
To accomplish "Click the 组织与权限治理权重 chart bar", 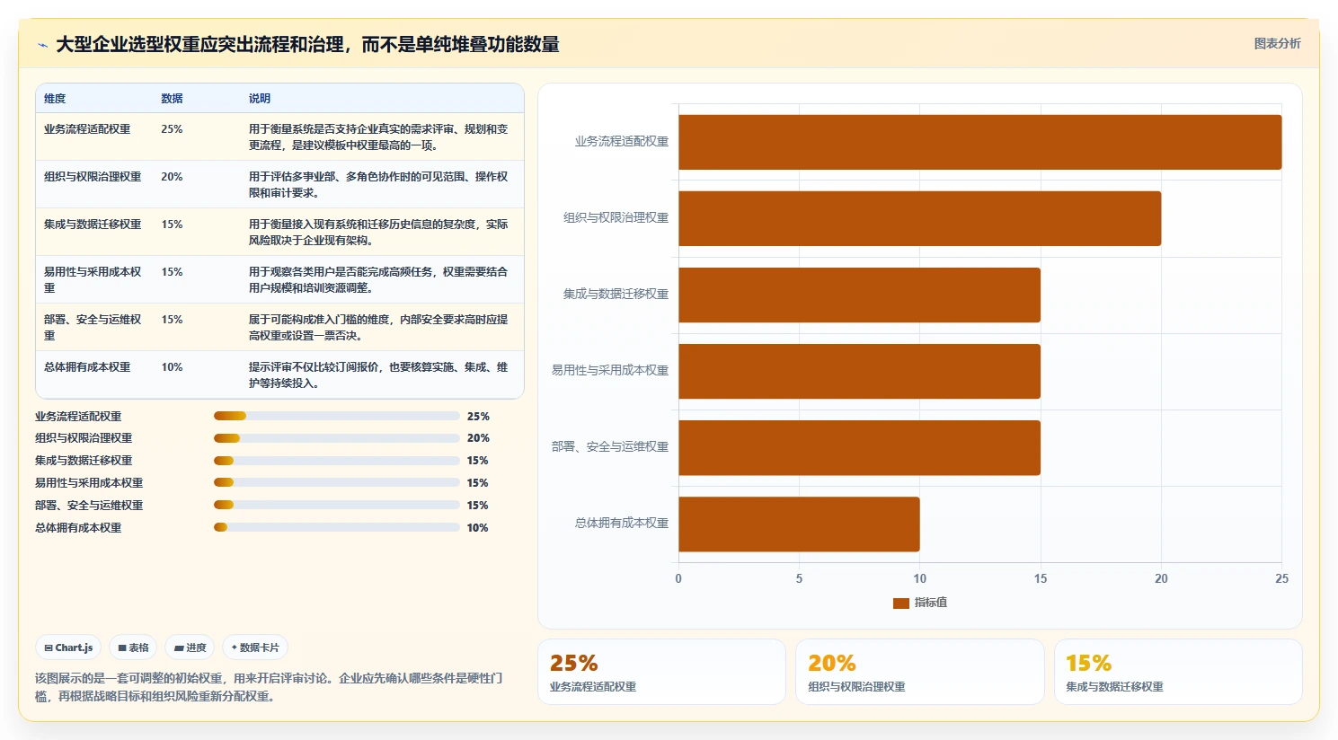I will (x=919, y=218).
